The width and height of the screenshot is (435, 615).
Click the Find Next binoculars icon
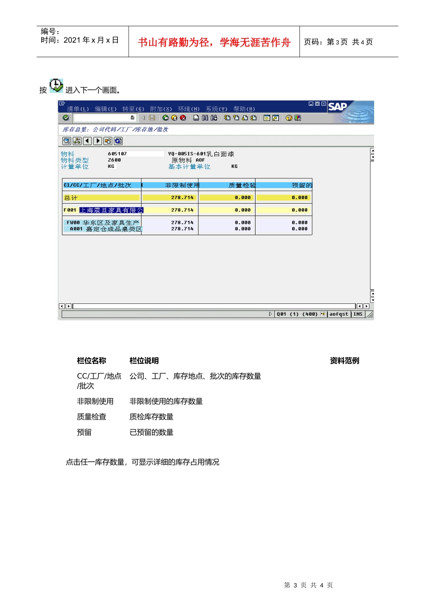click(214, 118)
